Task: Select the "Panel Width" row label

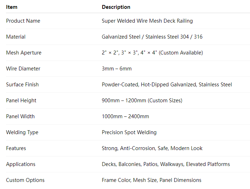Action: coord(20,116)
